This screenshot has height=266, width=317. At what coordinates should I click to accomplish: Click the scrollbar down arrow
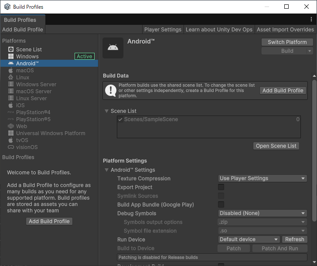314,262
